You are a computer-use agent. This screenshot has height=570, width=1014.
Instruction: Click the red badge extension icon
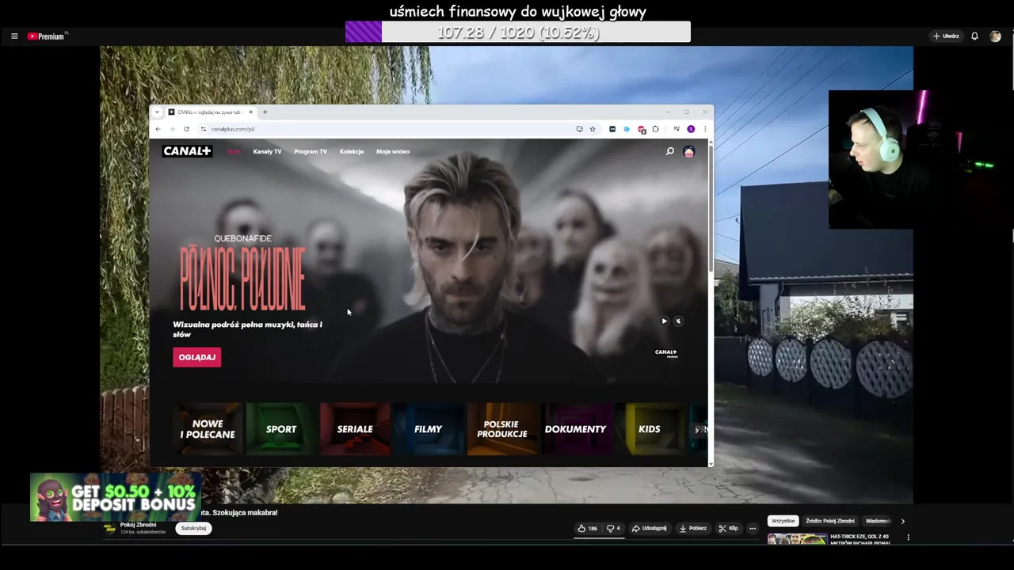click(641, 129)
